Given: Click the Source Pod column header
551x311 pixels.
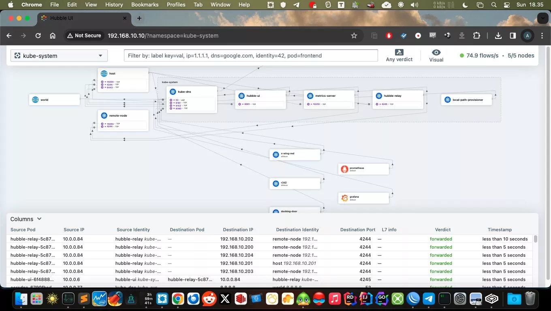Looking at the screenshot, I should (23, 230).
